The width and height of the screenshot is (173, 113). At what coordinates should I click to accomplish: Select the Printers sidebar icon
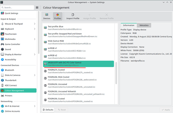click(x=3, y=96)
